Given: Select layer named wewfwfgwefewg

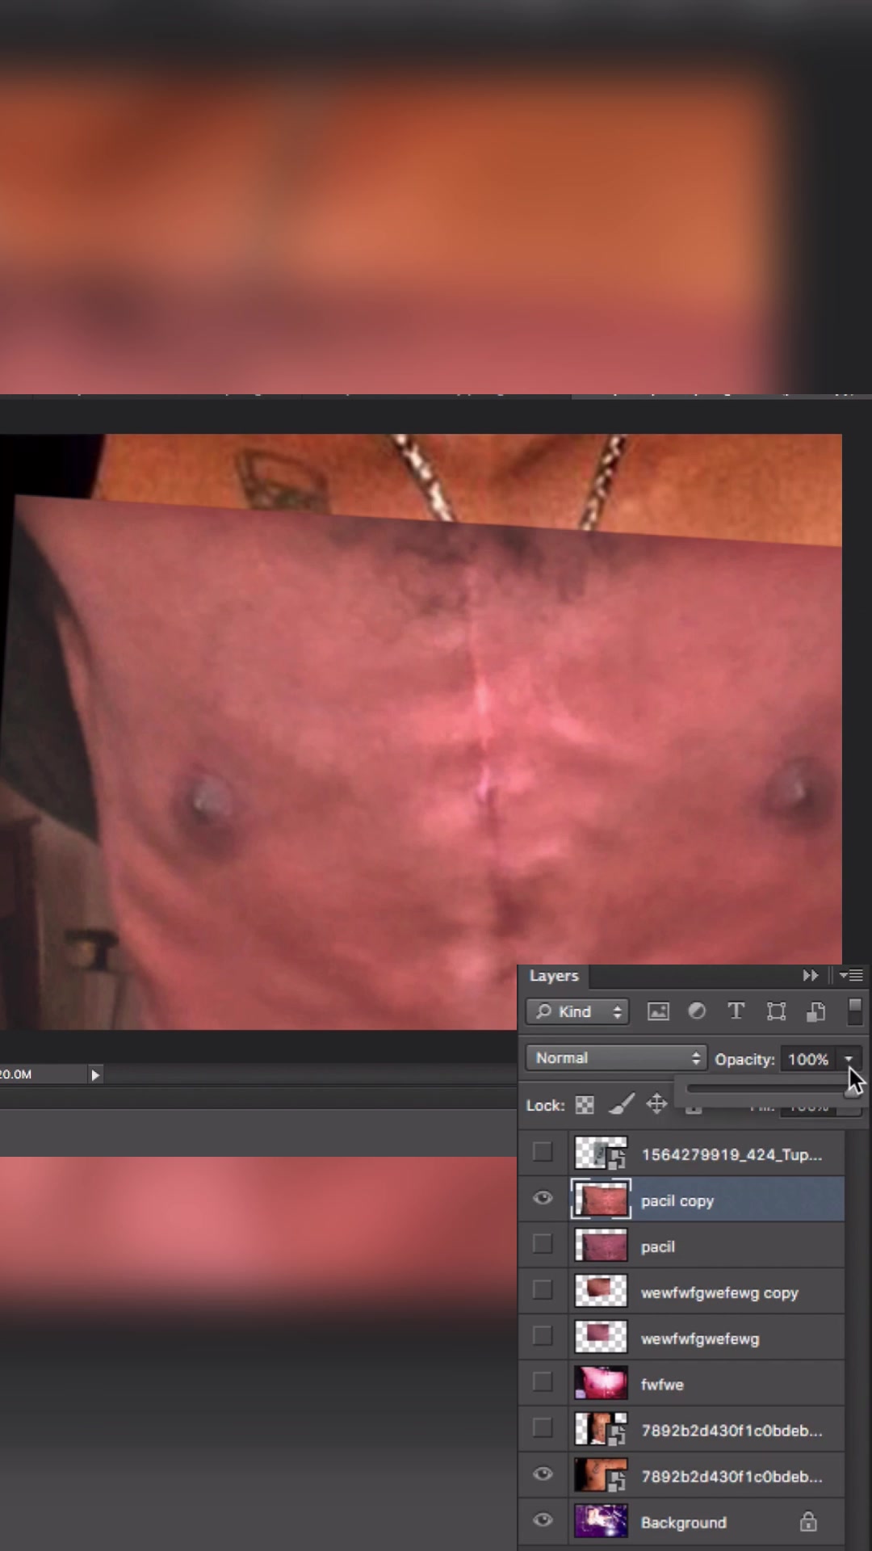Looking at the screenshot, I should point(700,1339).
